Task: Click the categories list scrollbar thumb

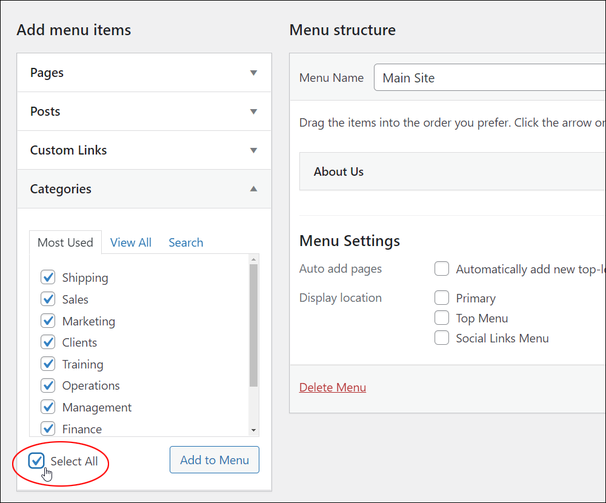Action: point(253,325)
